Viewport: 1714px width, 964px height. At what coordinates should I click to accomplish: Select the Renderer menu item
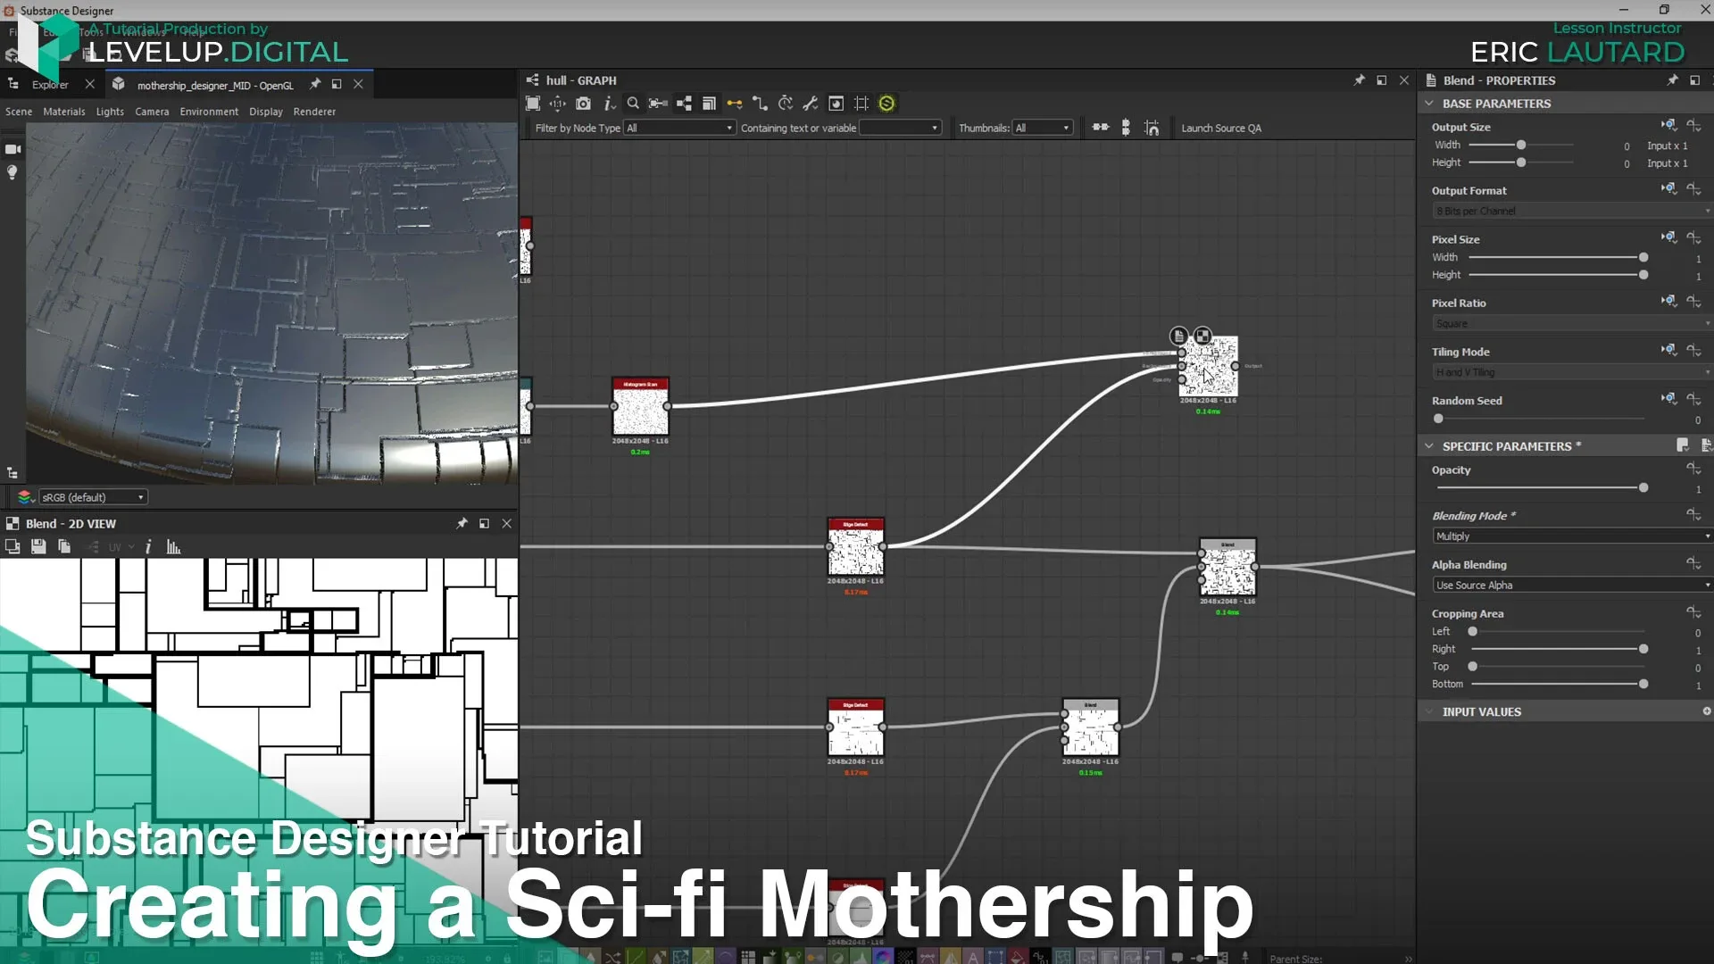click(x=314, y=111)
